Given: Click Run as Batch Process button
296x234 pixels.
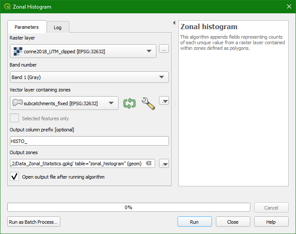Looking at the screenshot, I should (34, 222).
